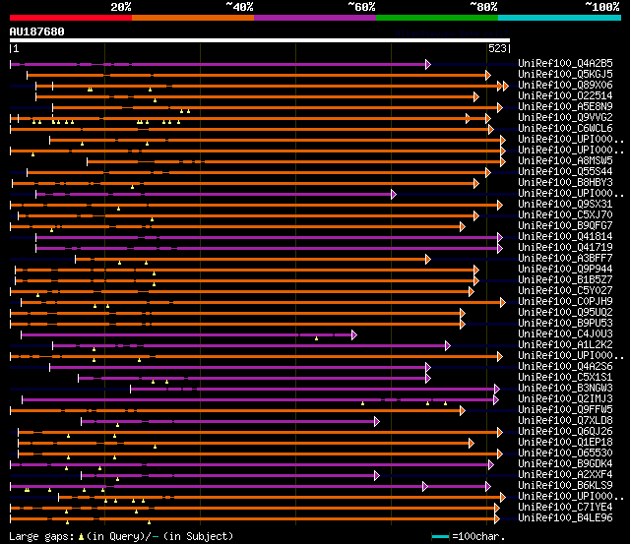The width and height of the screenshot is (630, 544).
Task: Click the yellow gap marker on C4J0U3 row
Action: point(317,338)
